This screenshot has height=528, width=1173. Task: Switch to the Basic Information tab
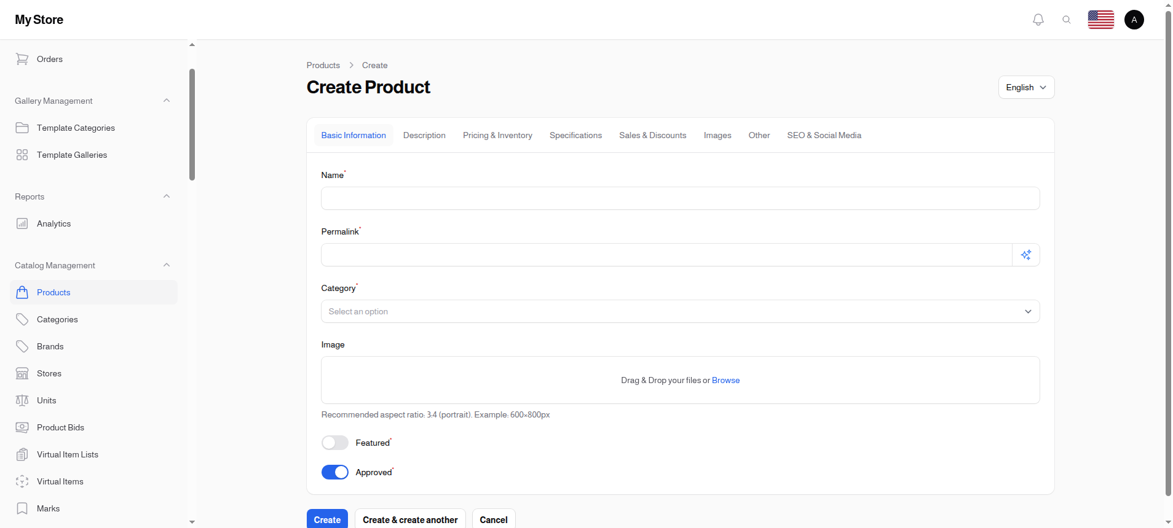pyautogui.click(x=353, y=135)
